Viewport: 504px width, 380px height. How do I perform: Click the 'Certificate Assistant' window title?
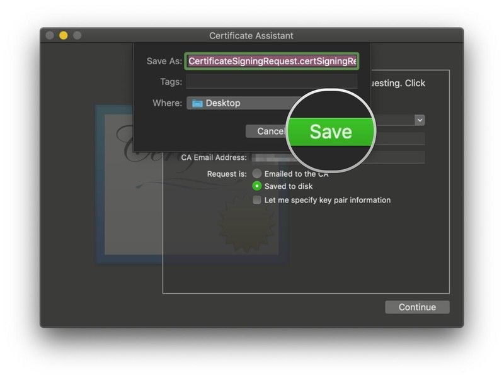point(251,36)
